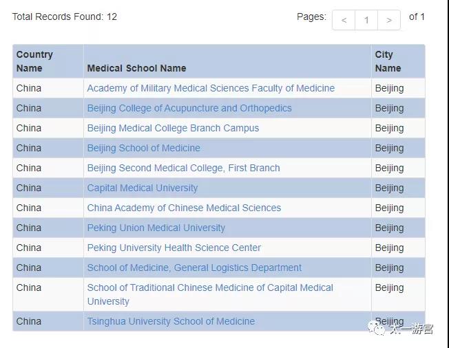Click the Medical School Name column header
The height and width of the screenshot is (348, 449).
(136, 68)
